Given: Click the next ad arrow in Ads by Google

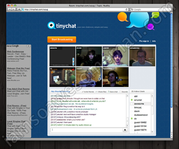Looking at the screenshot, I should tap(30, 46).
